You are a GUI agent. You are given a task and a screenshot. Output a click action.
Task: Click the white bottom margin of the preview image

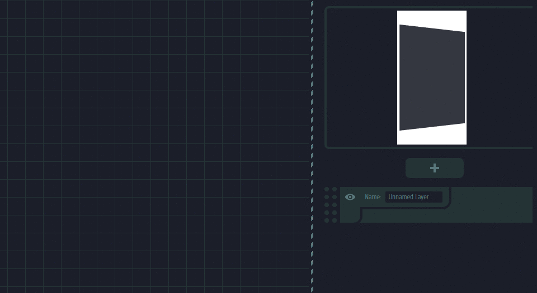tap(432, 137)
